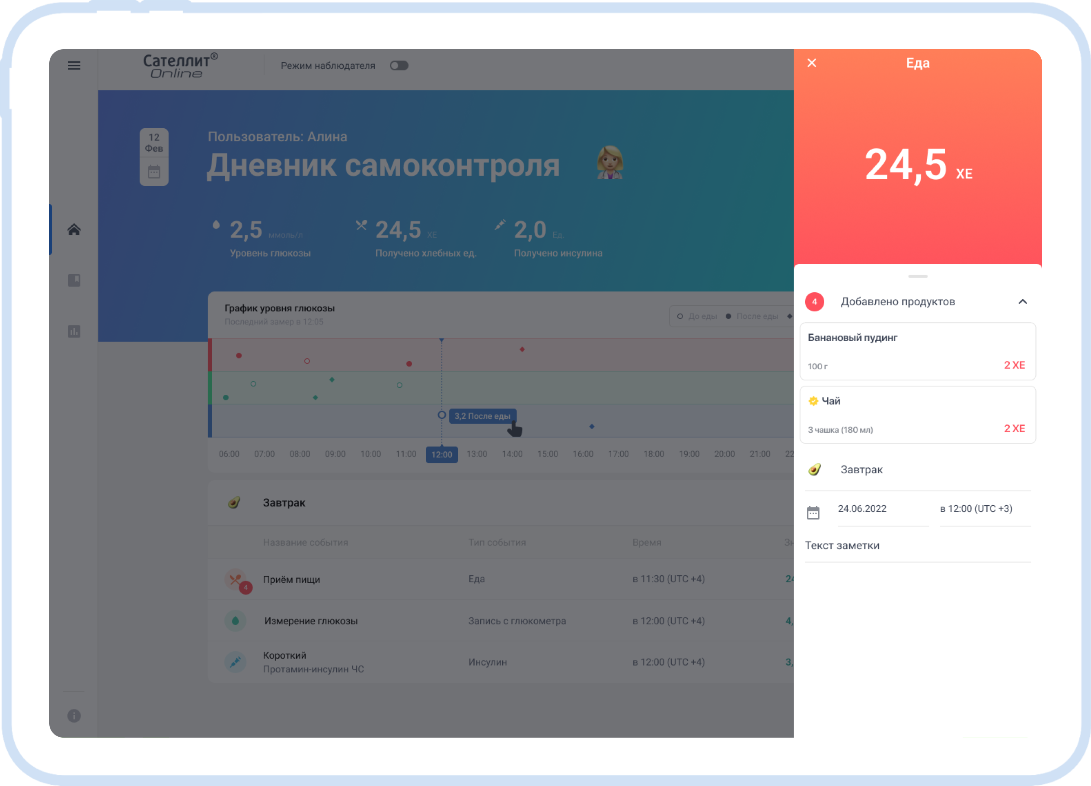Open the Измерение глюкозы event row

pos(501,621)
